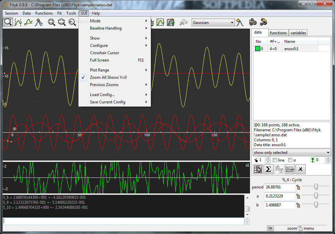Choose Full Screen from GUI menu

[115, 60]
